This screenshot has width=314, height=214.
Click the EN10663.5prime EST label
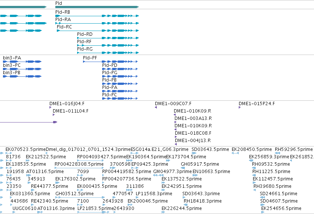(211, 172)
